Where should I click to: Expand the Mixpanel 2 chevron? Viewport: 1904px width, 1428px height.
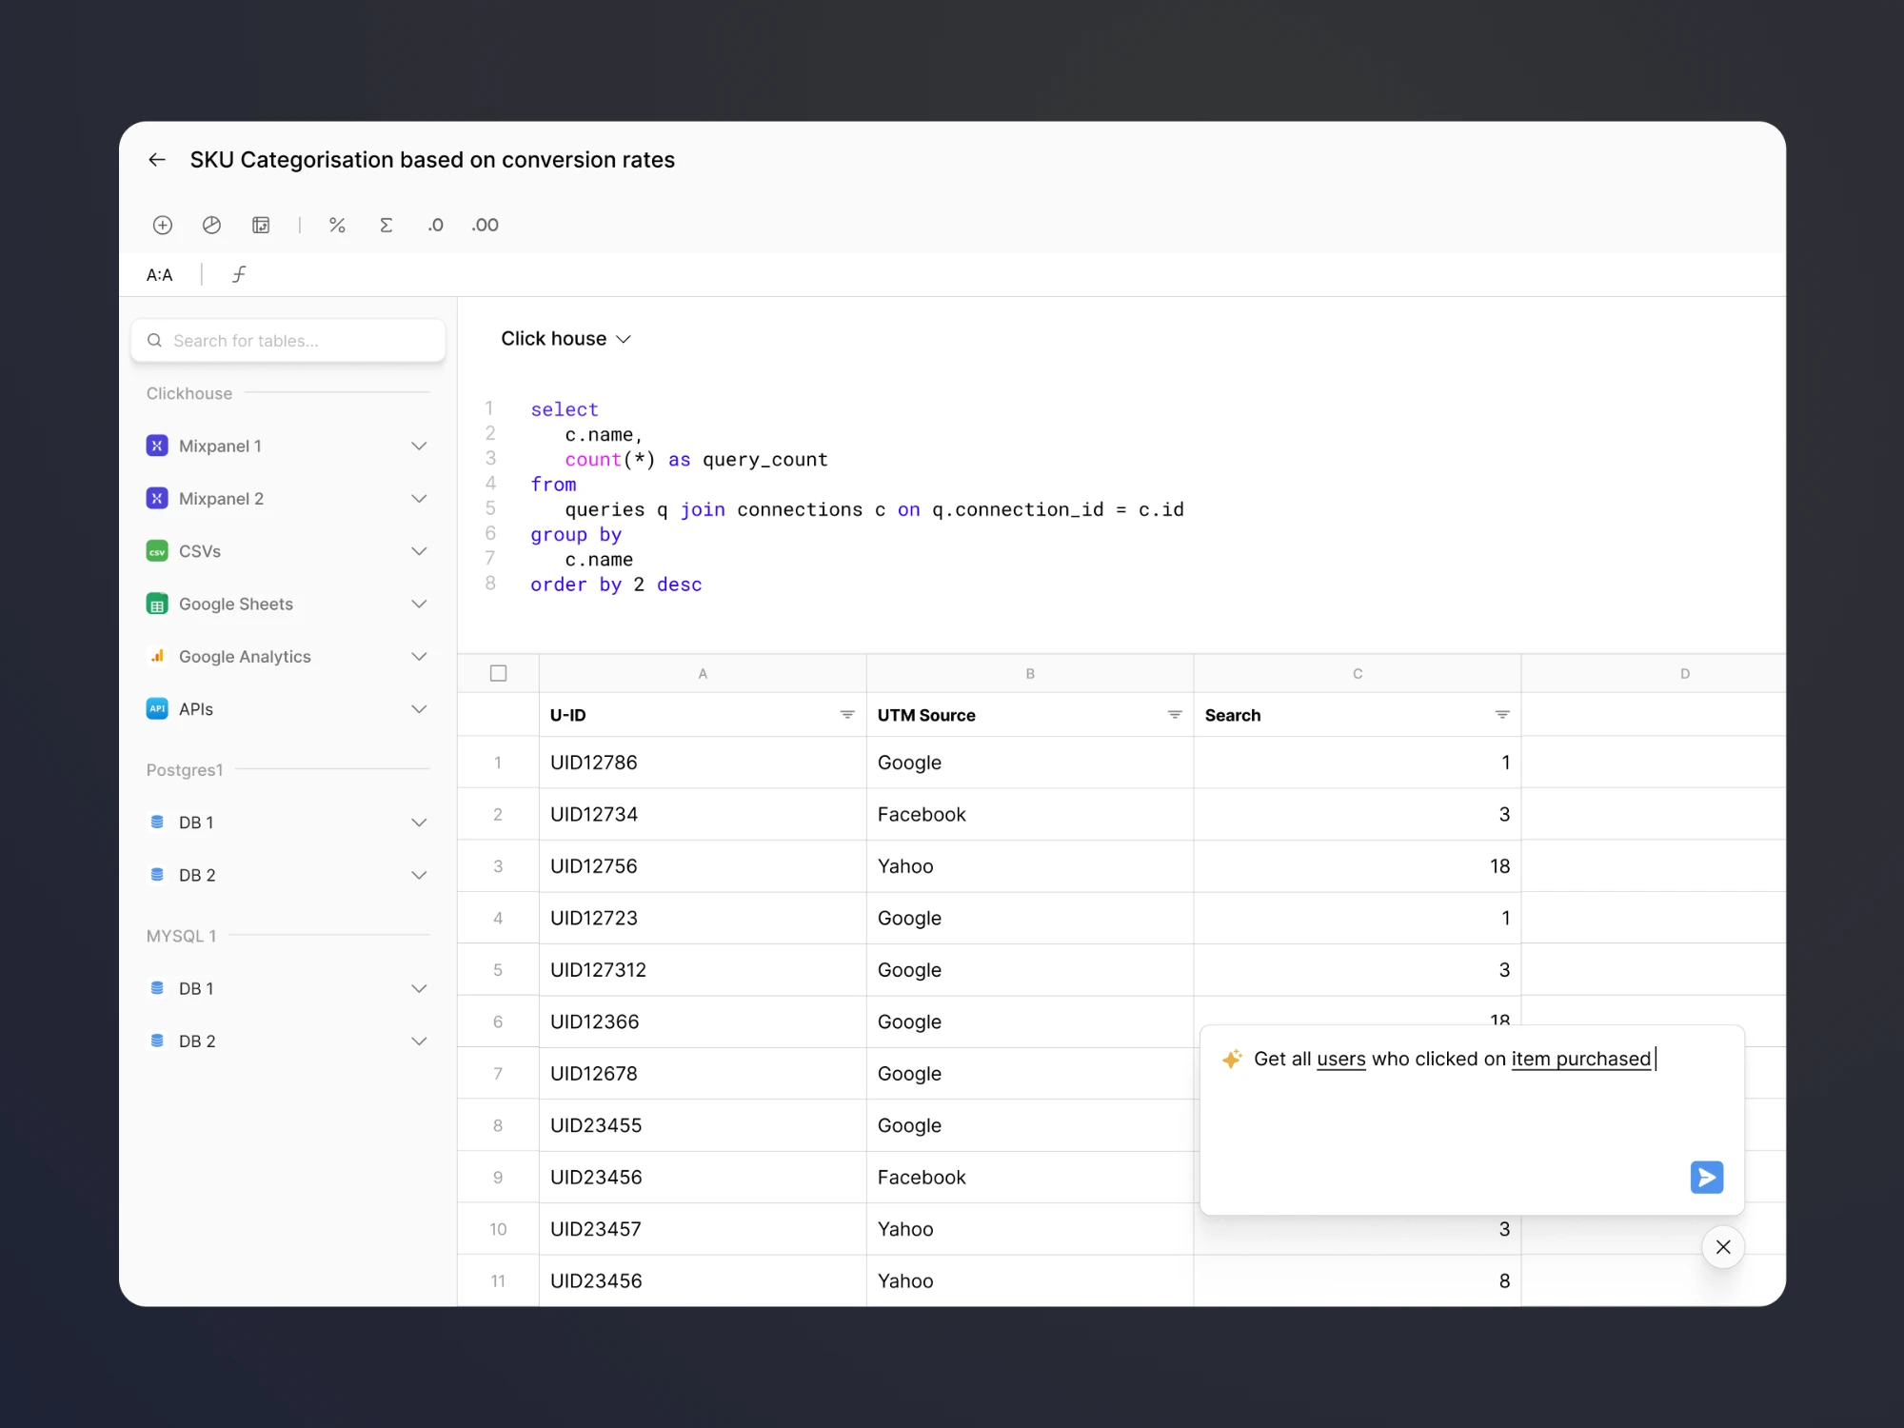(x=419, y=499)
